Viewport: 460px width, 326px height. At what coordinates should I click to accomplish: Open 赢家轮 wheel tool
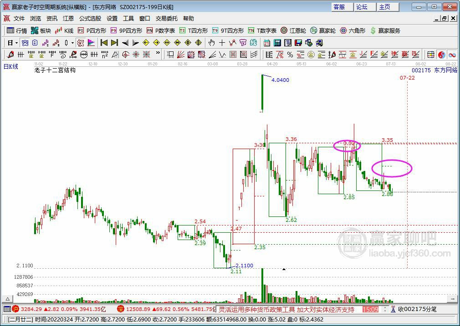(323, 30)
